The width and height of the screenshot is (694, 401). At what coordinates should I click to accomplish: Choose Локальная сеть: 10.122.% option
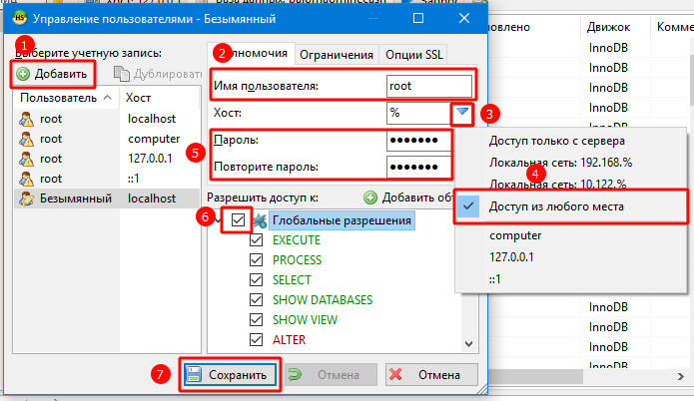(x=571, y=183)
